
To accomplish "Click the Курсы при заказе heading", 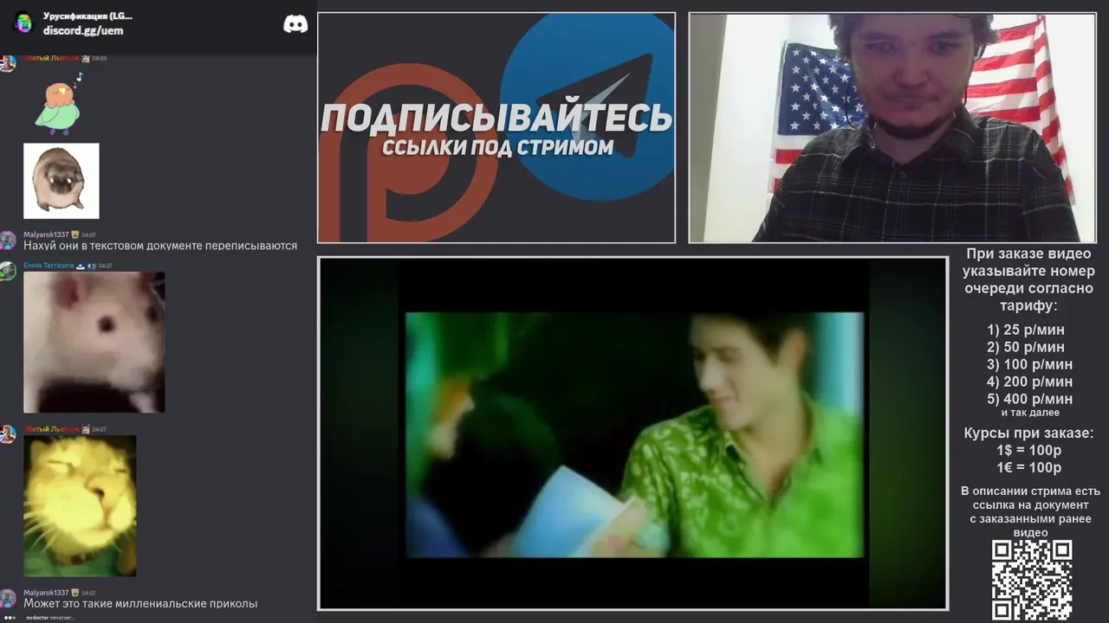I will tap(1028, 434).
